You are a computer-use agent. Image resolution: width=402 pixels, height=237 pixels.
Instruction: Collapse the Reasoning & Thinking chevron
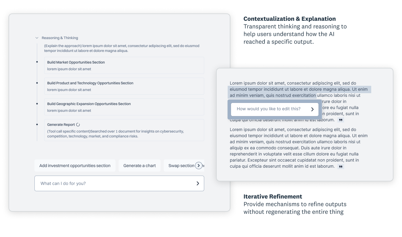37,38
